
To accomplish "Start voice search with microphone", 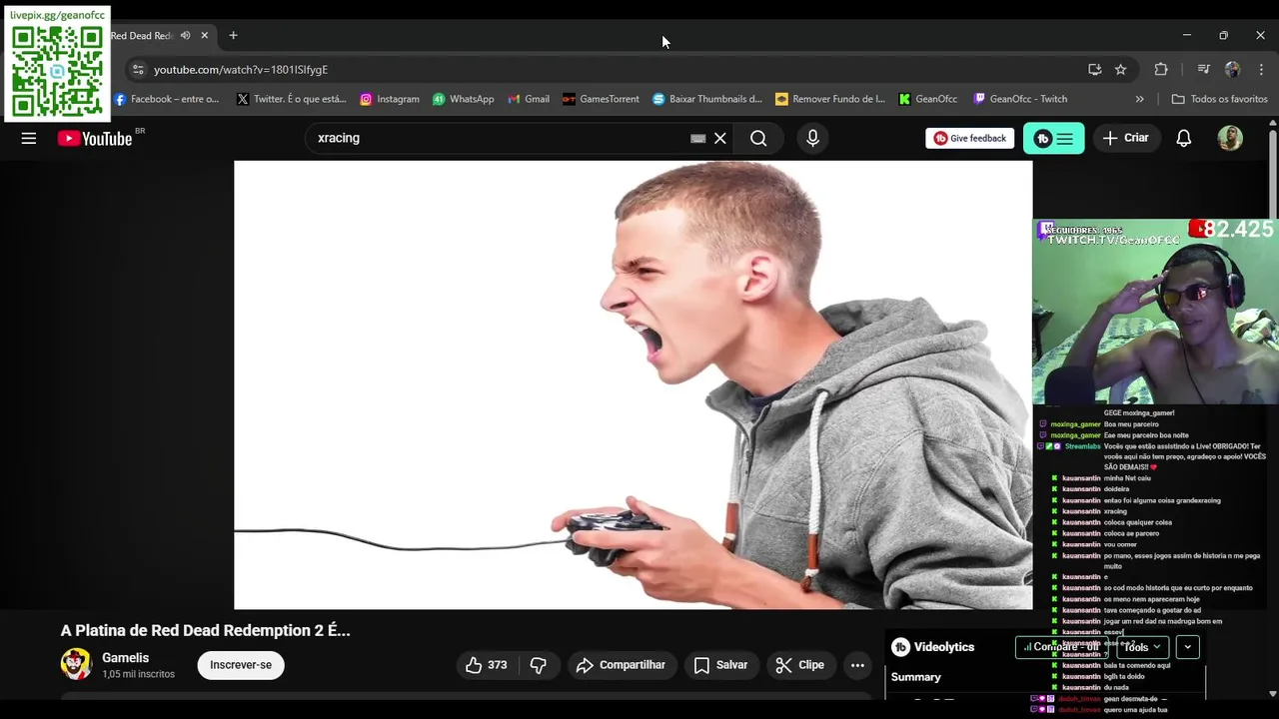I will [x=812, y=138].
